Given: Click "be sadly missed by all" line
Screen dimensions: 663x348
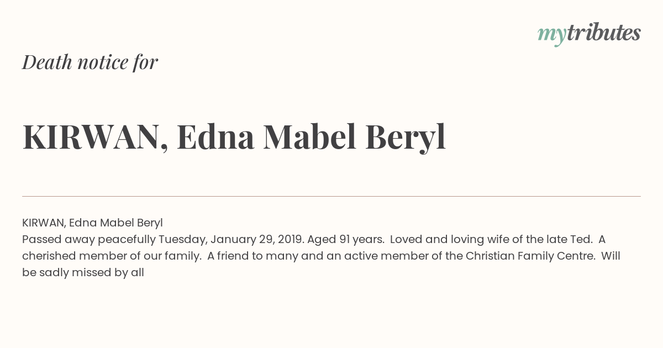Looking at the screenshot, I should tap(83, 273).
